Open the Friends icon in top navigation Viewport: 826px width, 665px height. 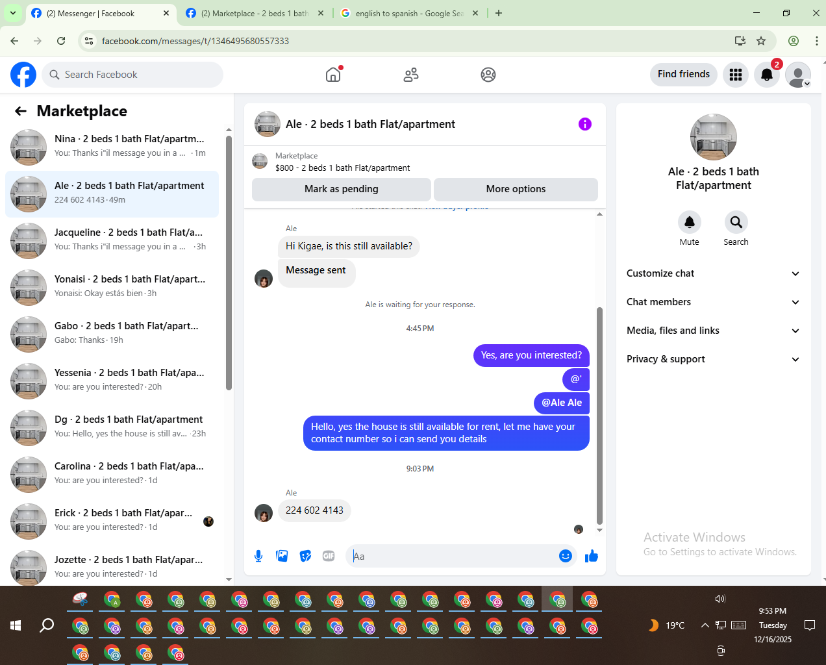(411, 75)
